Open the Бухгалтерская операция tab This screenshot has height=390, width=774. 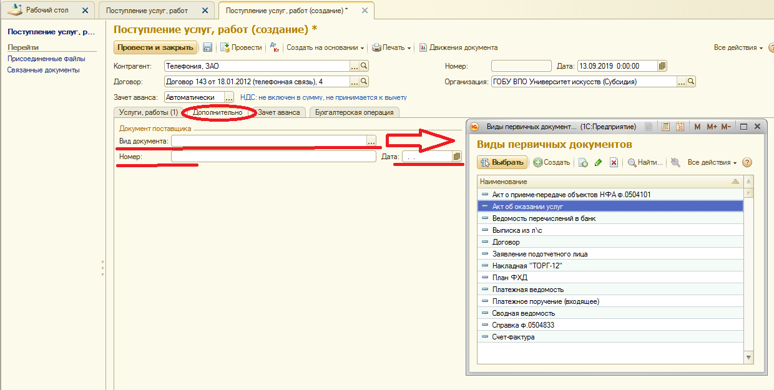click(354, 112)
